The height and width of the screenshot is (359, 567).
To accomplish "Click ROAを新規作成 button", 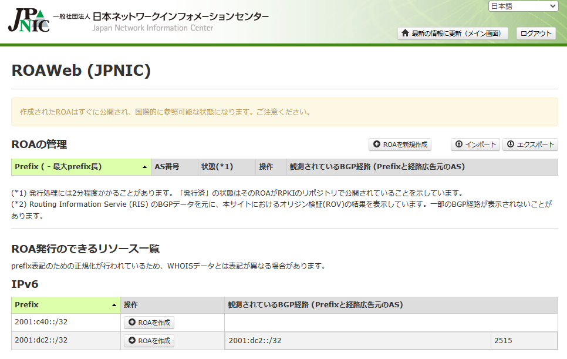I will coord(400,145).
